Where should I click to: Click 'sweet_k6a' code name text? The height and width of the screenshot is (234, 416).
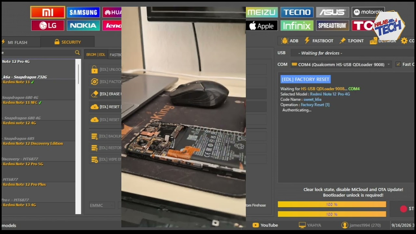[x=312, y=99]
